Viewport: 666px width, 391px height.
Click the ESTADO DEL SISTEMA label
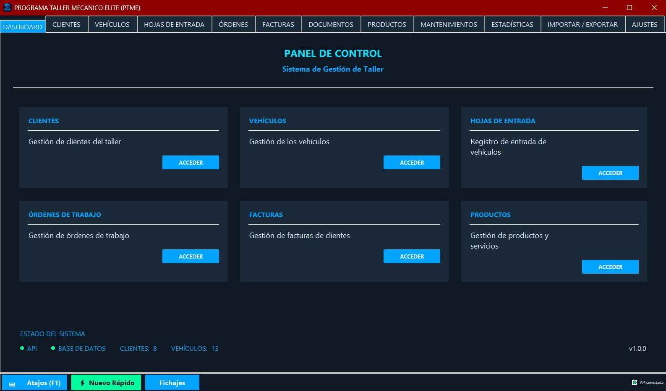tap(52, 334)
